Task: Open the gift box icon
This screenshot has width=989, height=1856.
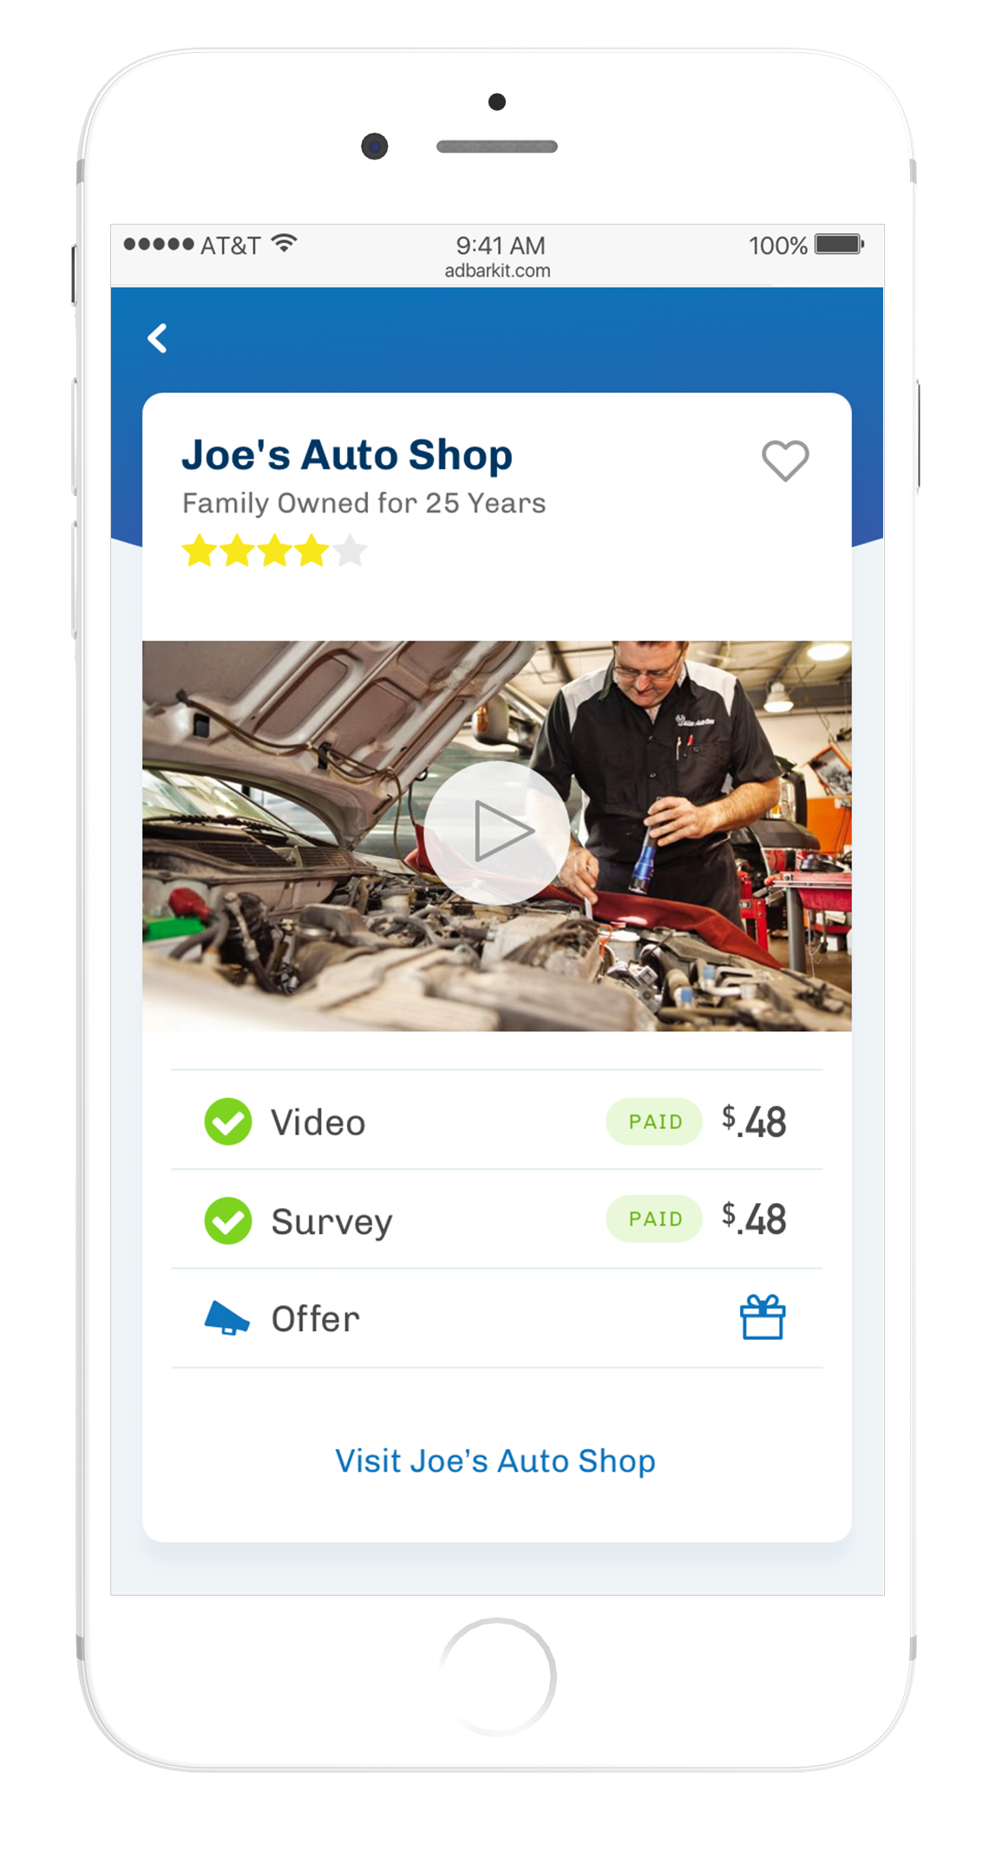Action: [763, 1317]
